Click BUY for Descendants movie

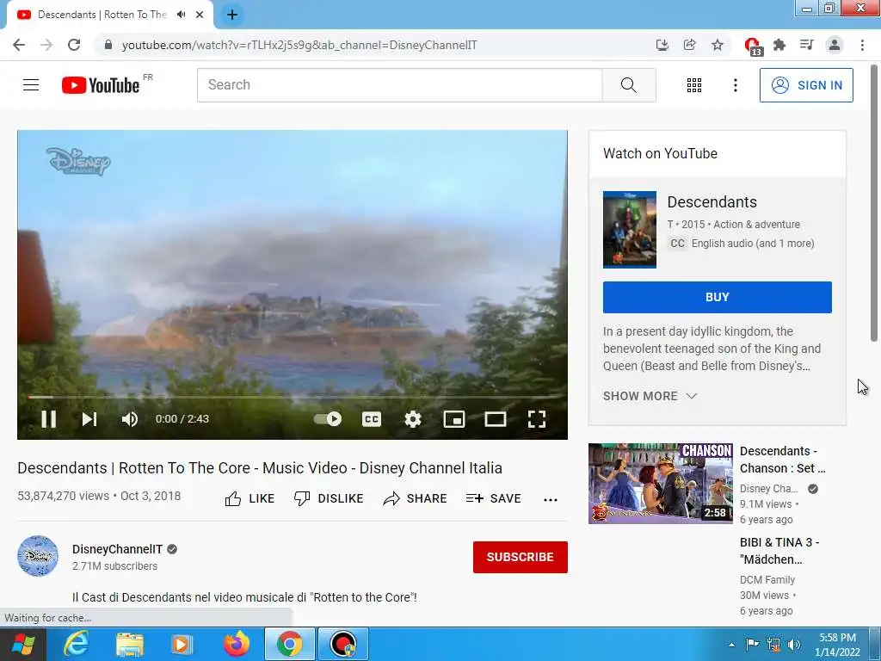click(x=717, y=297)
